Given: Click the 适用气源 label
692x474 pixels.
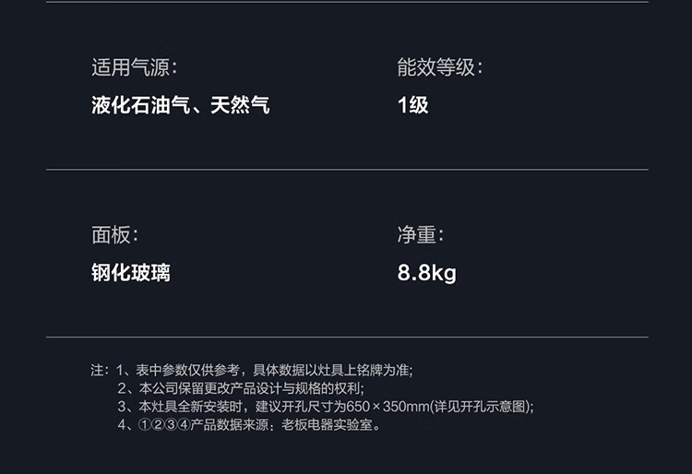Looking at the screenshot, I should 134,67.
